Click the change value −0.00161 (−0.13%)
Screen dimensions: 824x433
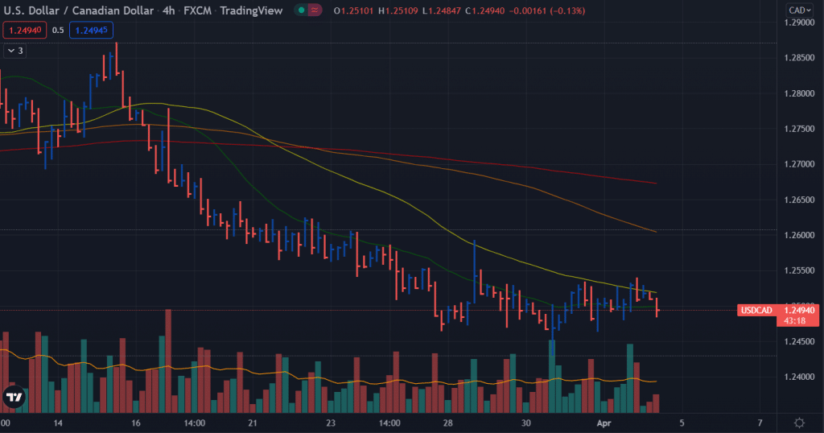point(546,10)
